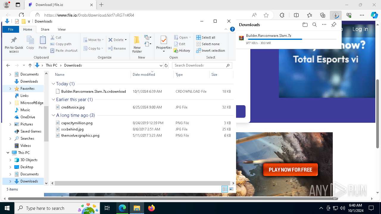This screenshot has height=214, width=381.
Task: Switch to the View ribbon tab
Action: click(x=62, y=29)
